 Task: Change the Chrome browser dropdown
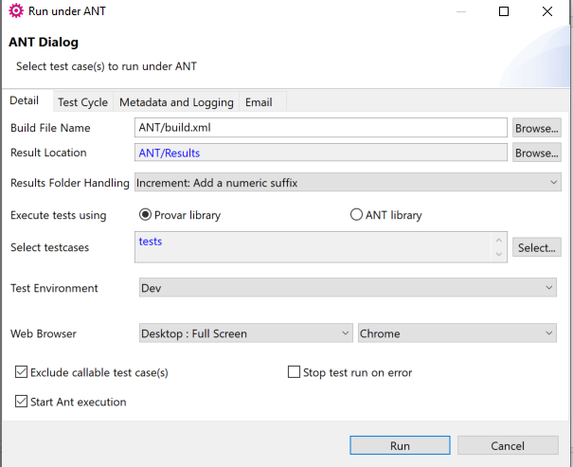click(458, 333)
